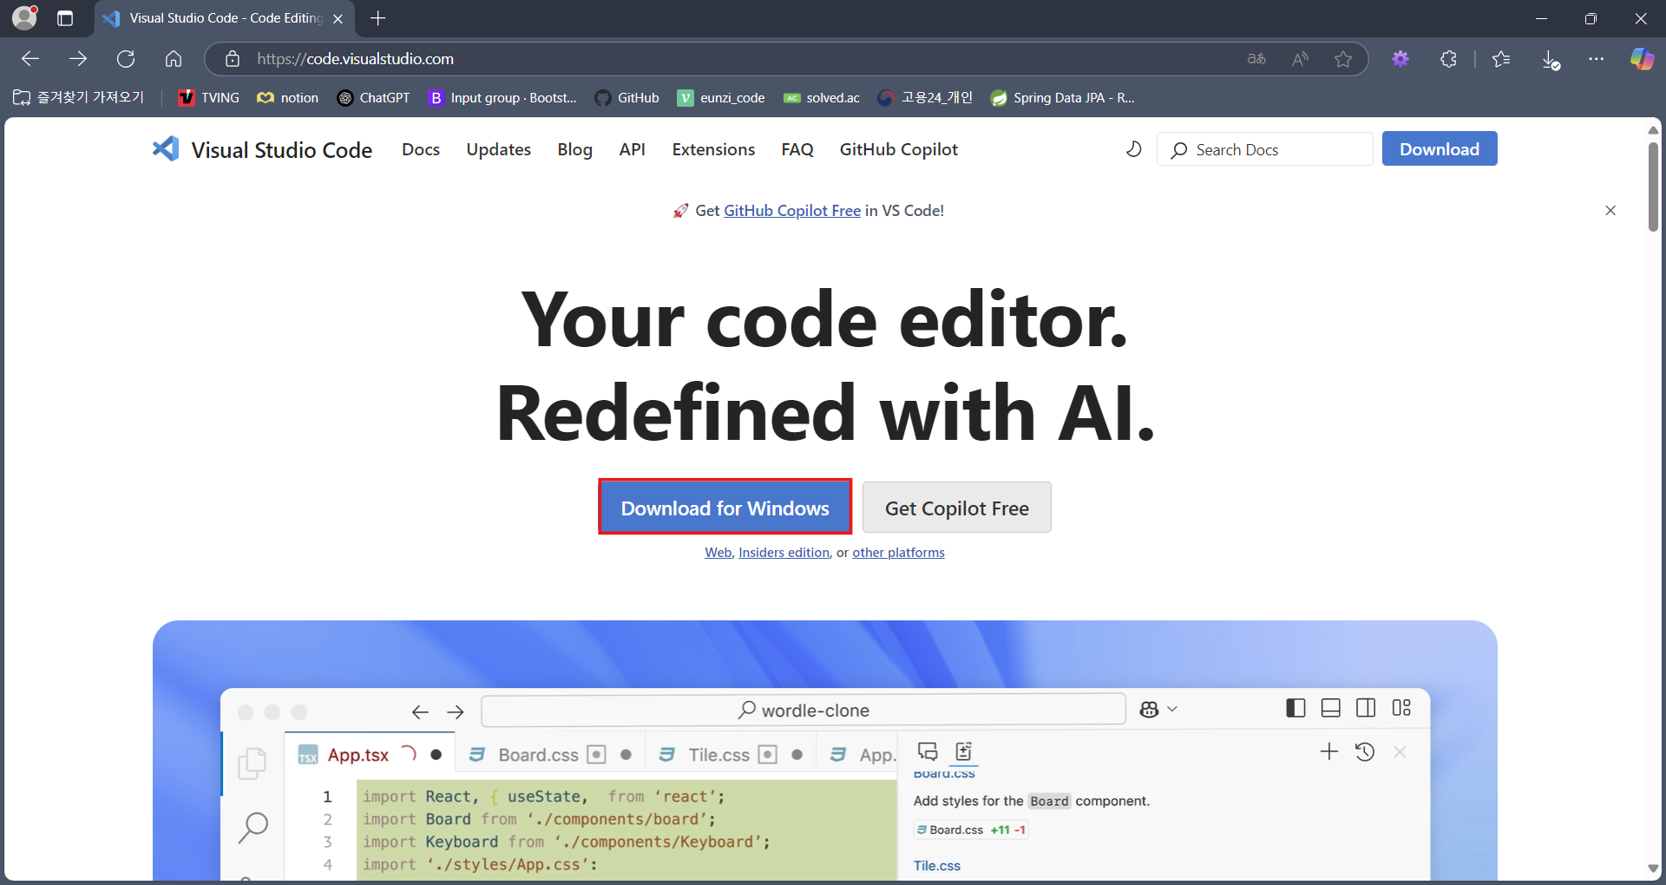Open the Docs navigation item
Viewport: 1666px width, 885px height.
point(420,148)
